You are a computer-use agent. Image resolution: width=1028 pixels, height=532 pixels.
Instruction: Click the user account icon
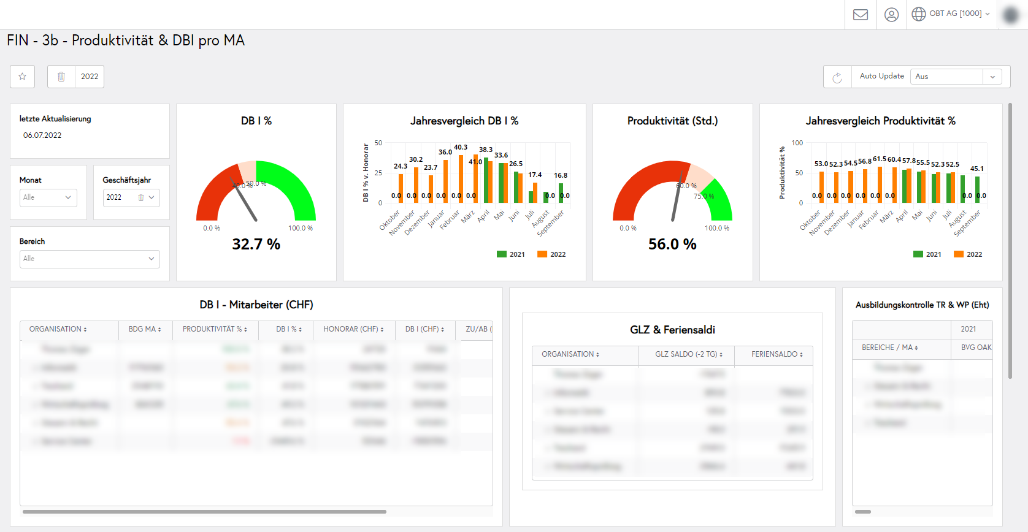(891, 15)
